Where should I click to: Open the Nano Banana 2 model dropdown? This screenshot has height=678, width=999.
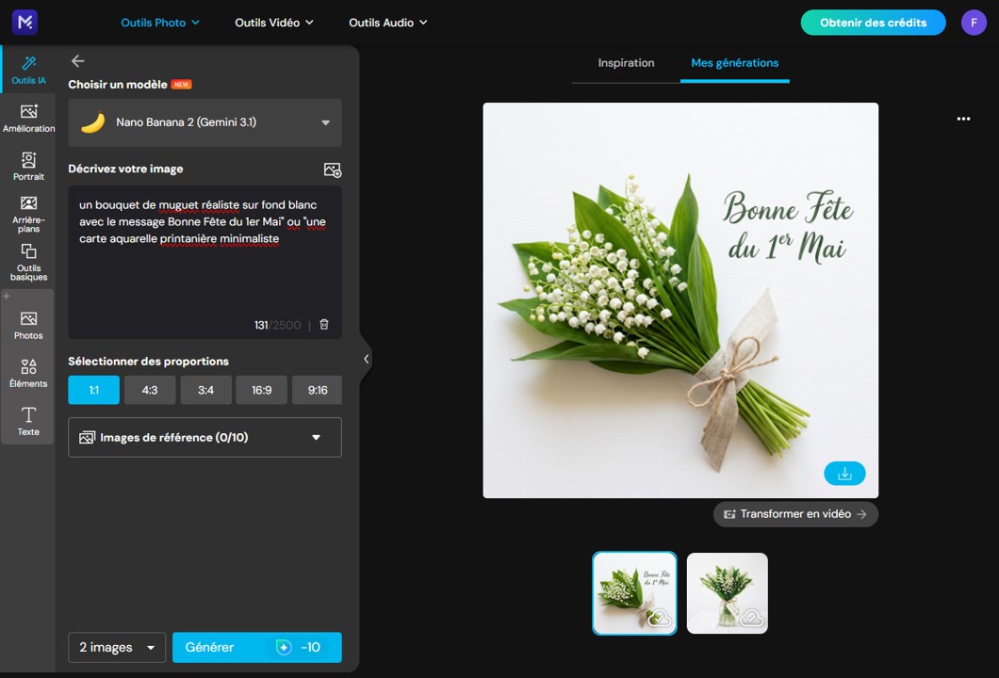click(205, 122)
